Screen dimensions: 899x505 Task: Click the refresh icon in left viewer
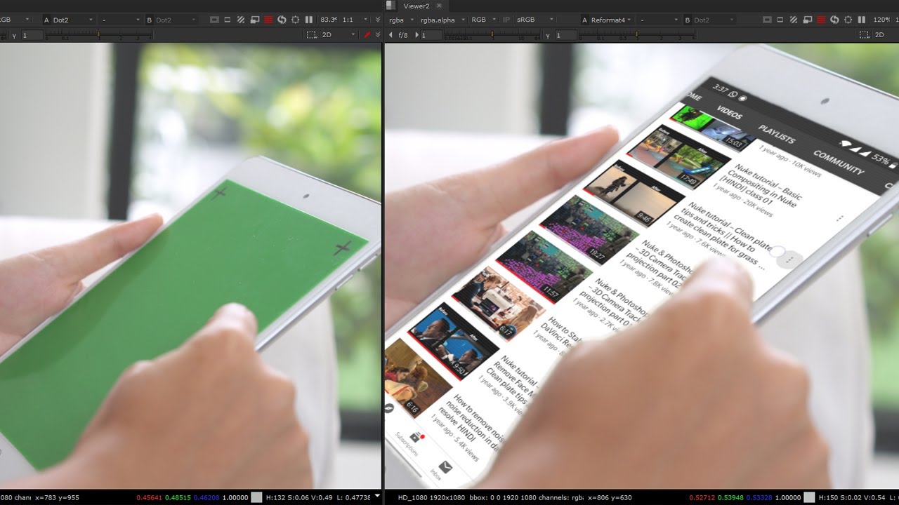point(282,20)
